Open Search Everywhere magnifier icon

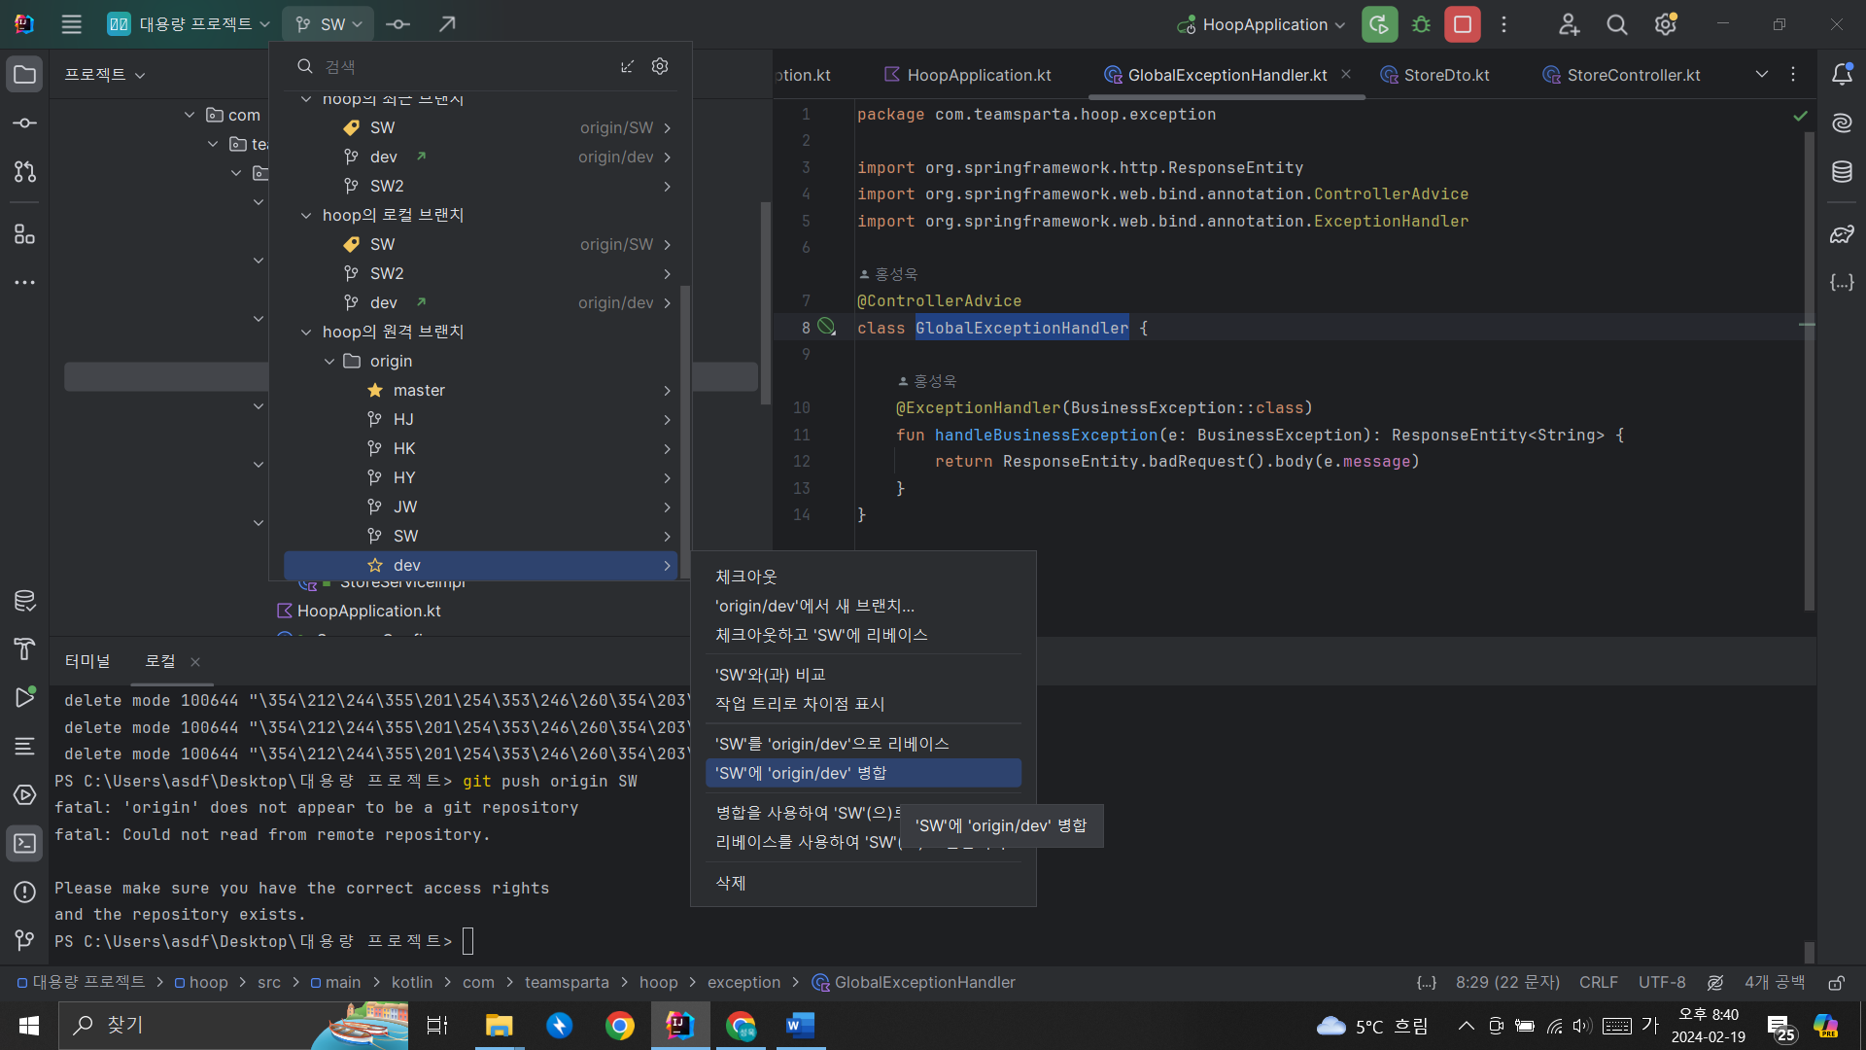tap(1616, 24)
